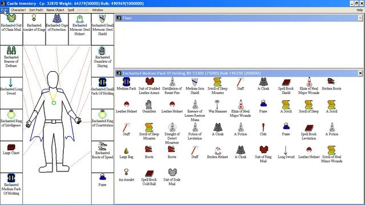365x205 pixels.
Task: Select the Potion of Levitation
Action: pos(195,132)
